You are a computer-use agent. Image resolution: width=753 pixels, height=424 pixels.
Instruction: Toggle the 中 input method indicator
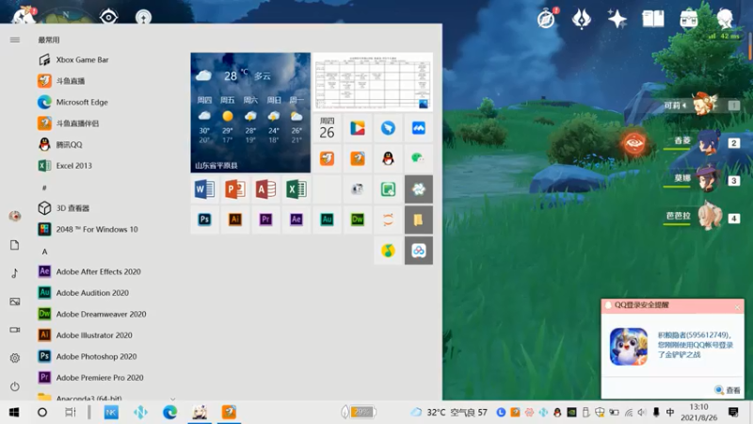click(670, 413)
